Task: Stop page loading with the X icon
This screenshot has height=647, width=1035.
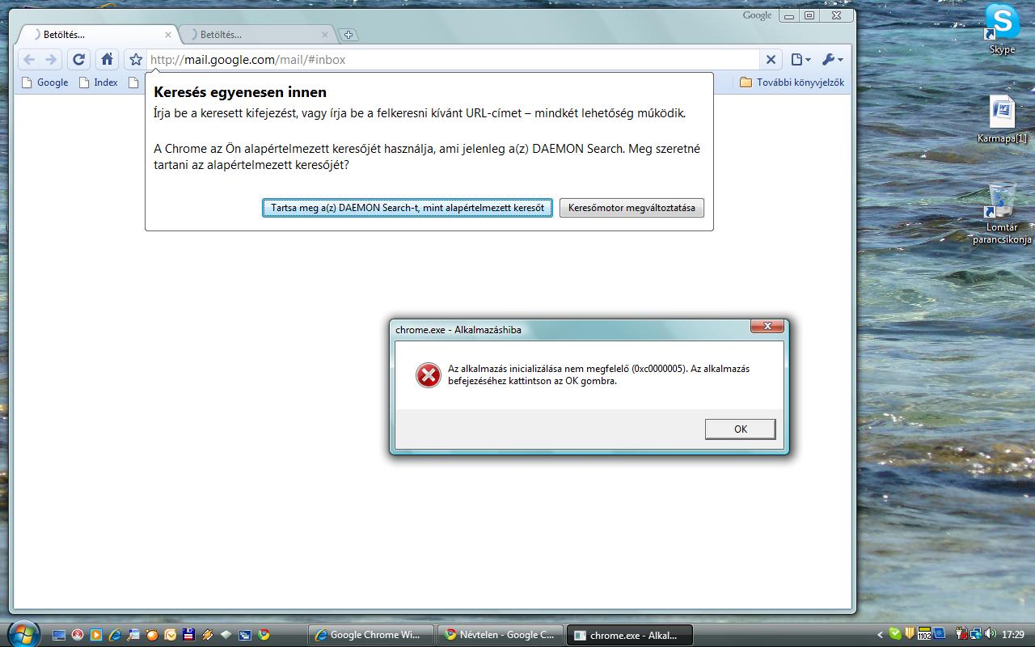Action: (771, 59)
